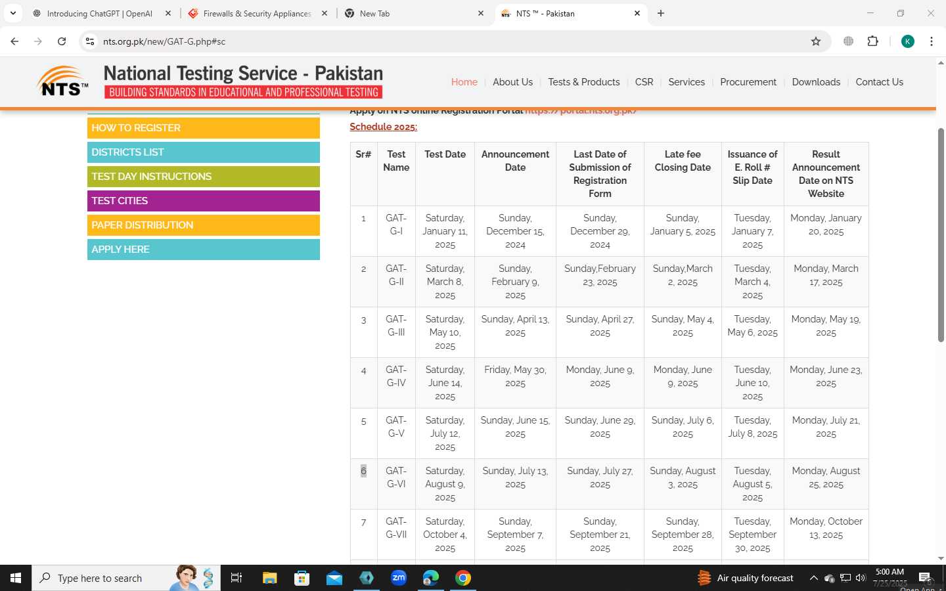The width and height of the screenshot is (946, 591).
Task: Click the Saturday, August 9, 2025 test date
Action: 445,484
